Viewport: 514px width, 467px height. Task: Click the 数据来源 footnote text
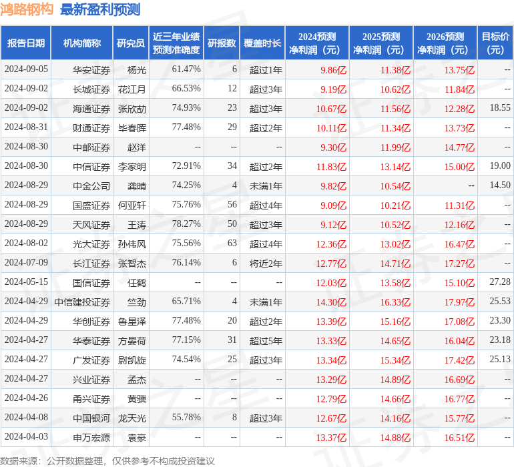107,461
